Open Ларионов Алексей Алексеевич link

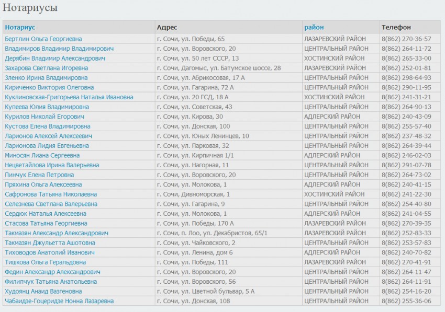(x=49, y=136)
